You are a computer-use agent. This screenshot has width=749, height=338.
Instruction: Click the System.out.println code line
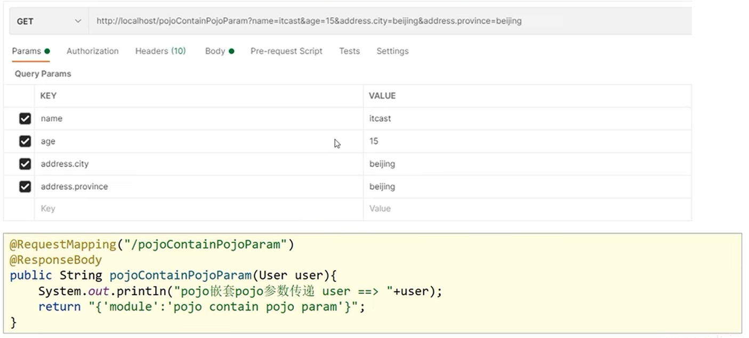[240, 292]
